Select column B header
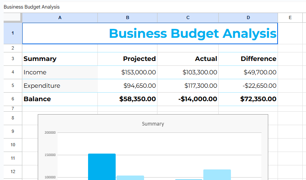This screenshot has width=306, height=180. click(x=127, y=17)
